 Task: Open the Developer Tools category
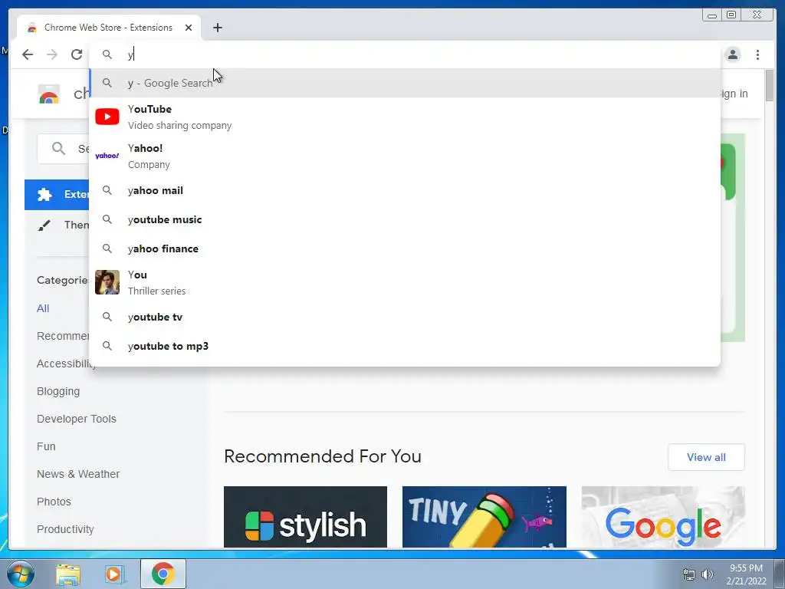point(76,419)
